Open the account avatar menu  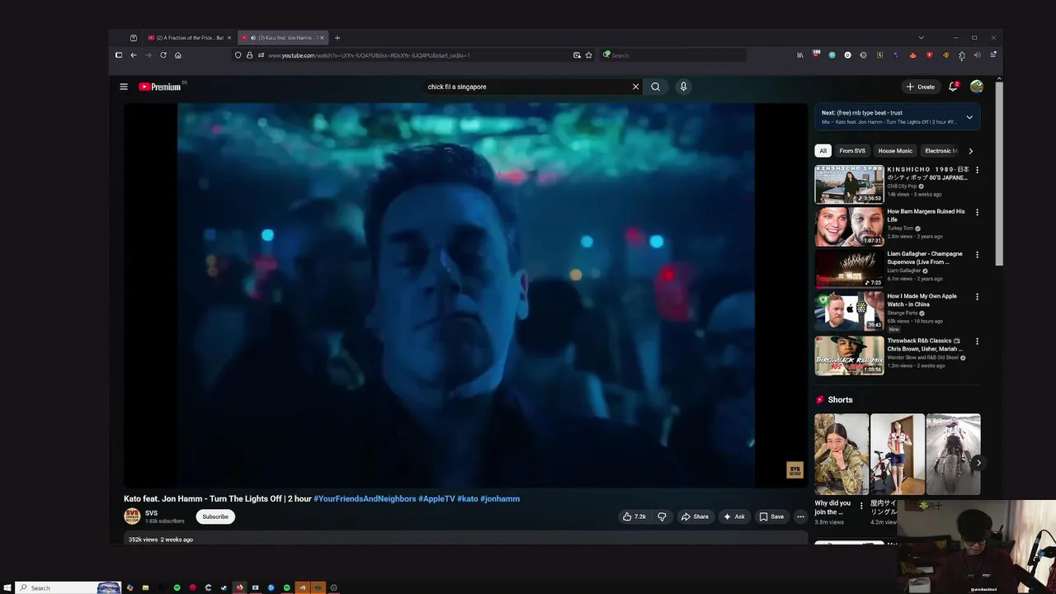[977, 87]
